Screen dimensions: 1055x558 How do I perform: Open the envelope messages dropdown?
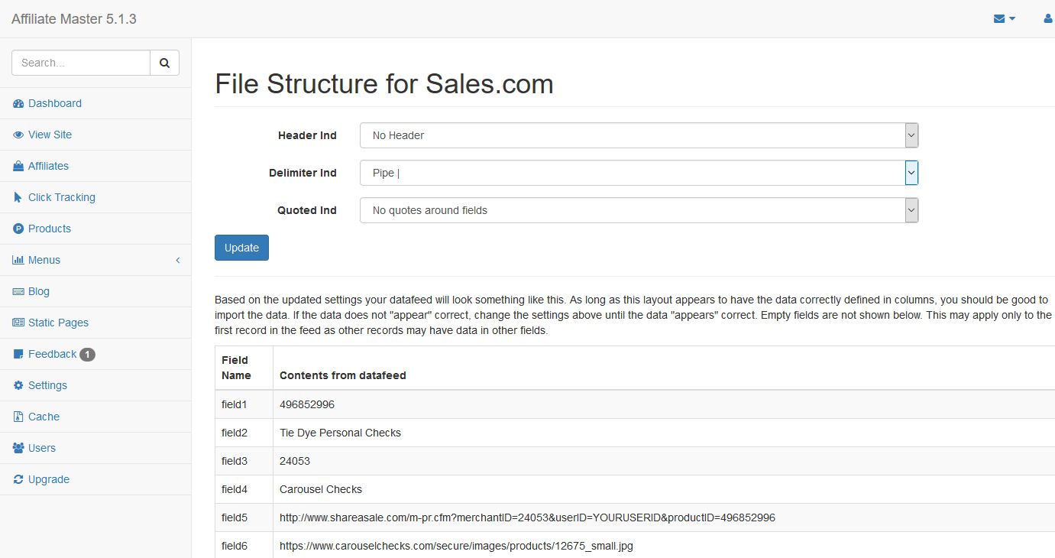coord(1004,19)
